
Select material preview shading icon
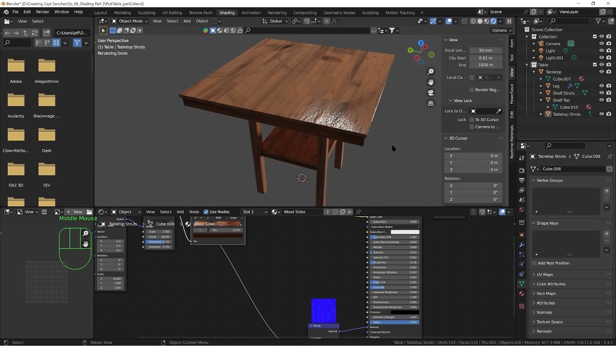(487, 21)
